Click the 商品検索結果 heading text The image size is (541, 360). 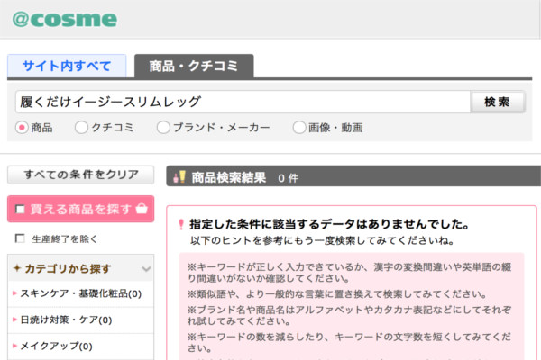(x=229, y=178)
